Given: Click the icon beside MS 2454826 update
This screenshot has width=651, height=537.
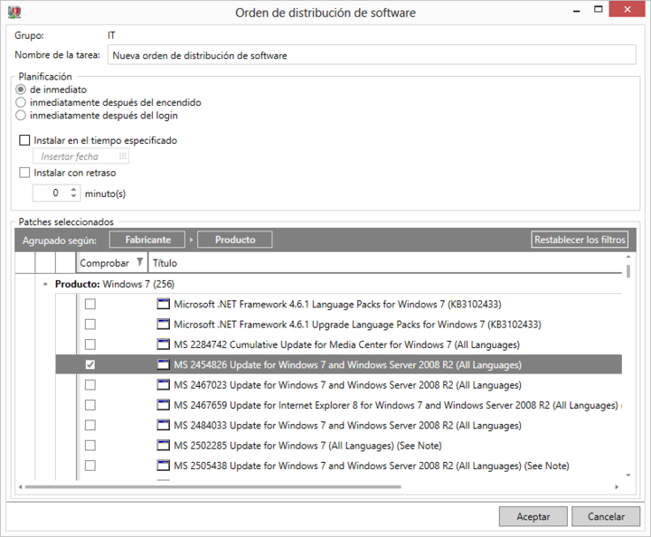Looking at the screenshot, I should point(163,364).
